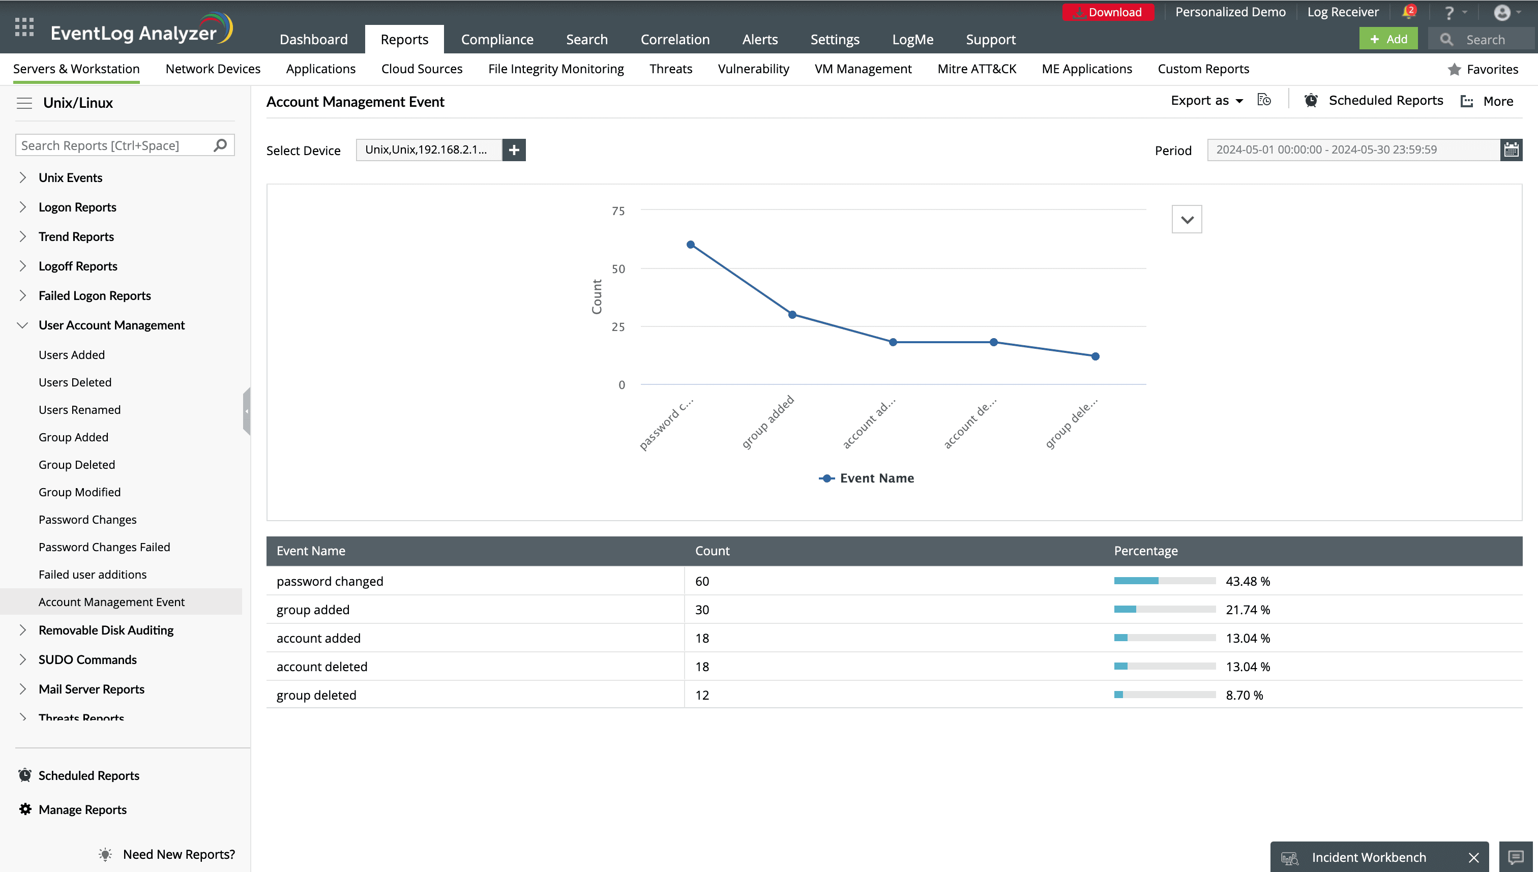Open the apps grid menu icon

tap(24, 27)
